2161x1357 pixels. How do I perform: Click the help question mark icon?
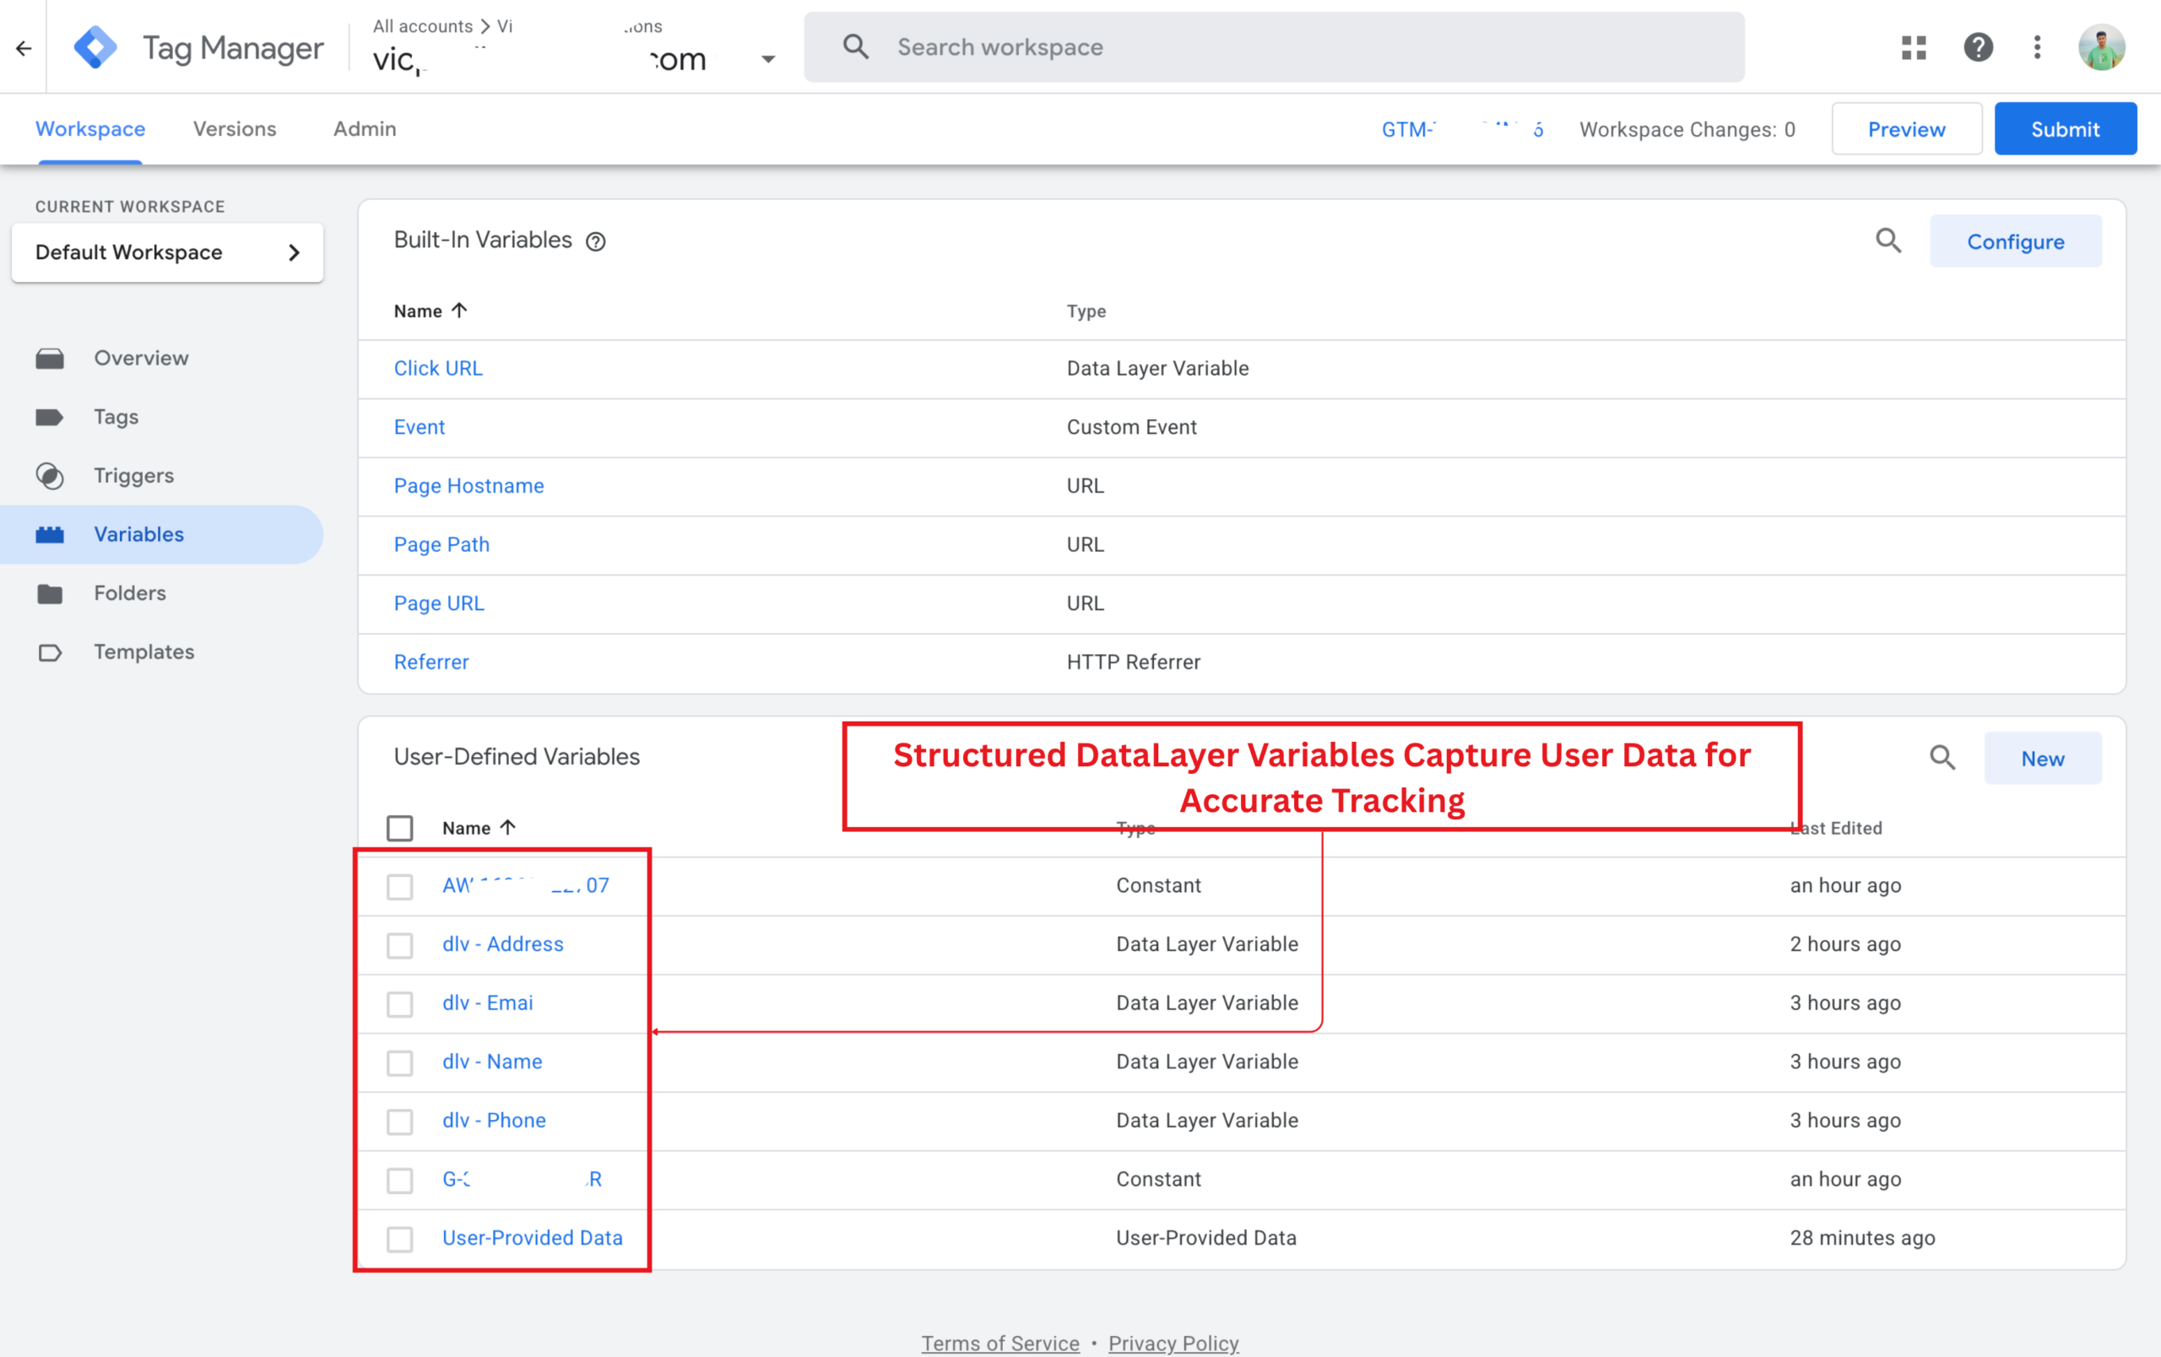pos(1978,47)
